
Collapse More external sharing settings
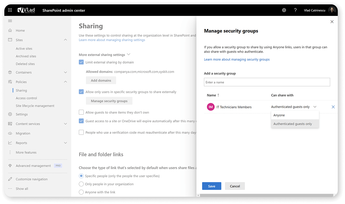point(129,54)
